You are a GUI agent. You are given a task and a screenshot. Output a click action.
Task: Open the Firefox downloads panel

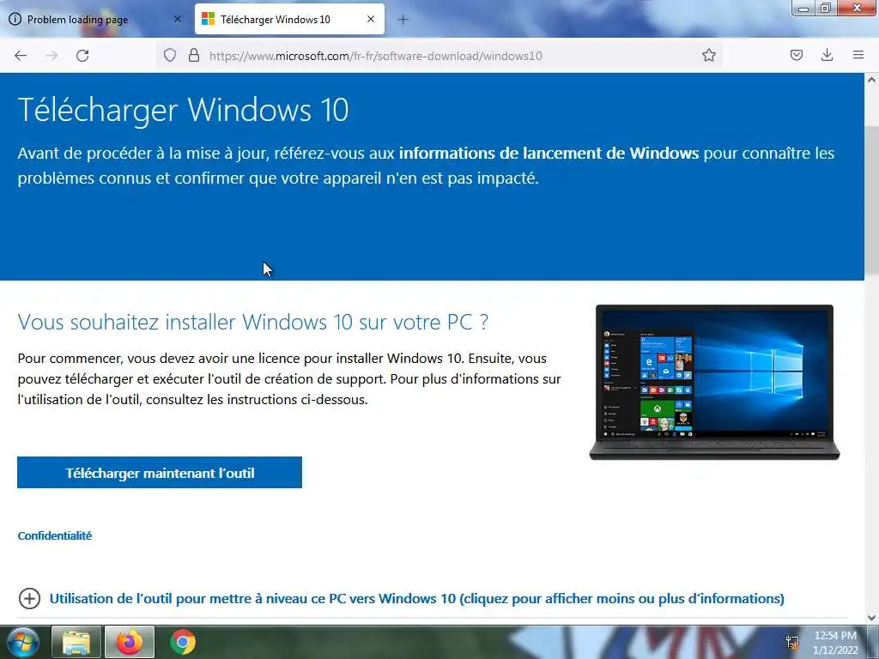pos(827,55)
